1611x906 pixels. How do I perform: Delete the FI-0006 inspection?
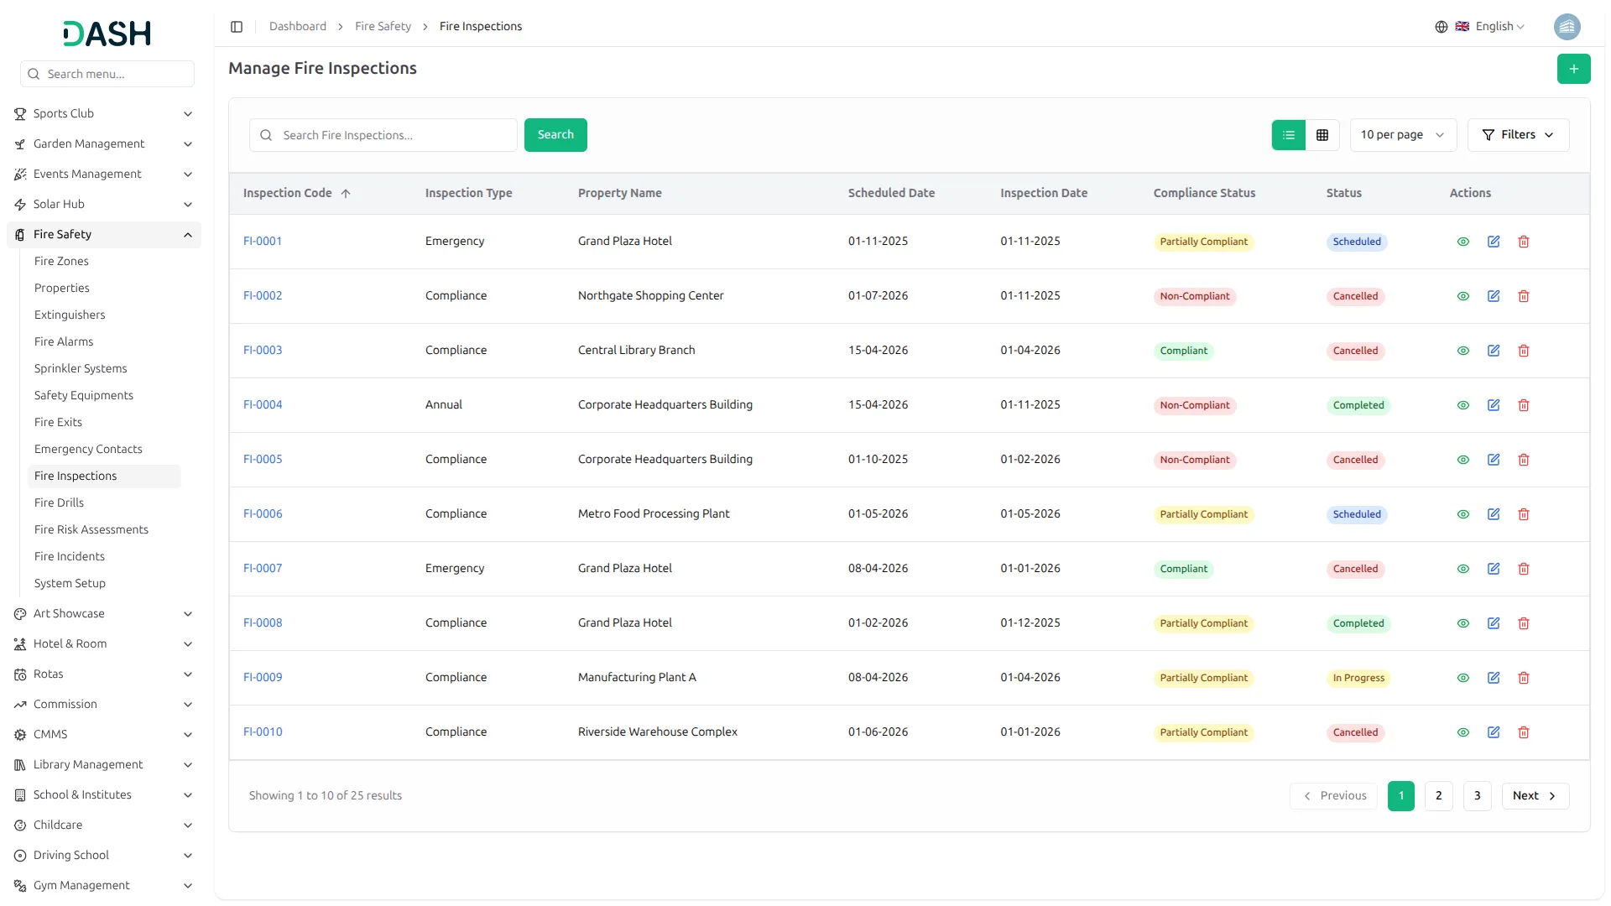(1523, 514)
